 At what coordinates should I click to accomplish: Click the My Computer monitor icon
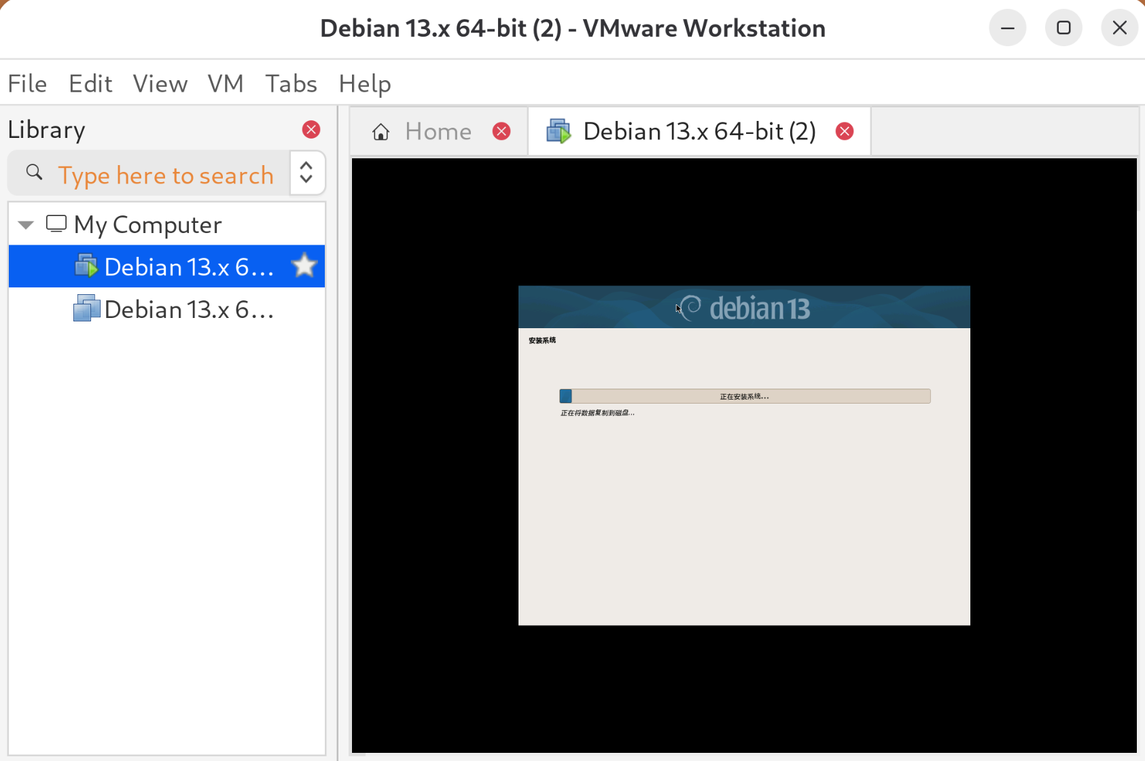tap(56, 224)
